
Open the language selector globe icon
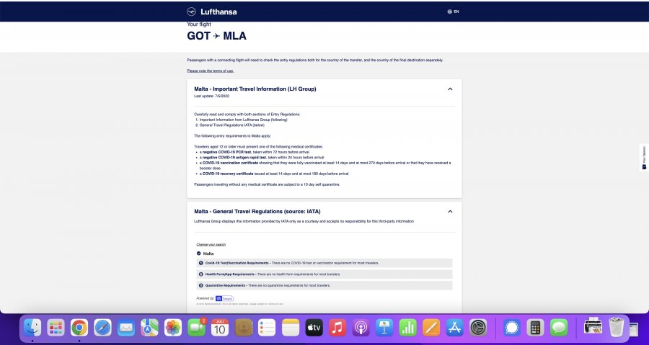tap(450, 12)
